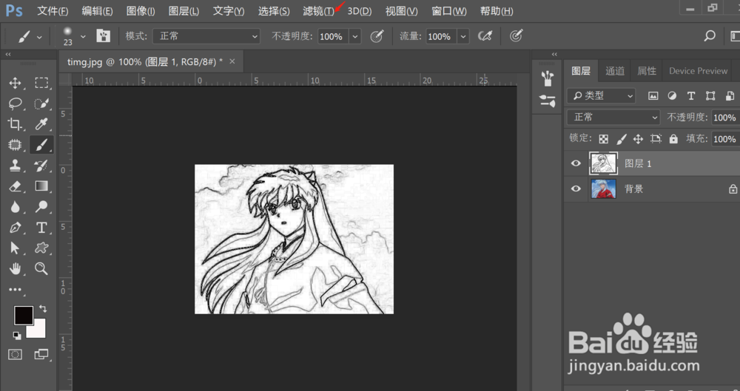This screenshot has height=391, width=740.
Task: Select the Zoom tool
Action: tap(41, 269)
